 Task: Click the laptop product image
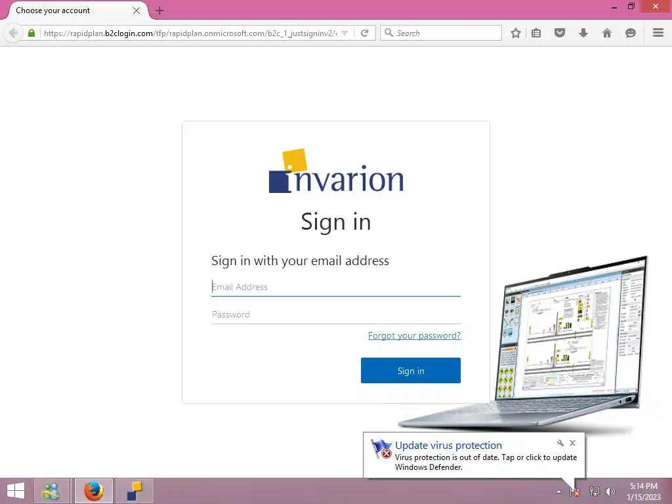point(525,343)
